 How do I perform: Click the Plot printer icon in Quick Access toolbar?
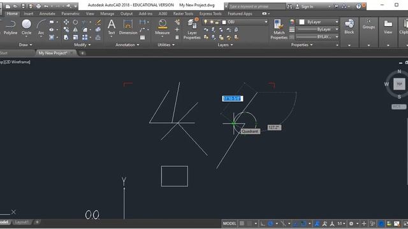click(38, 6)
